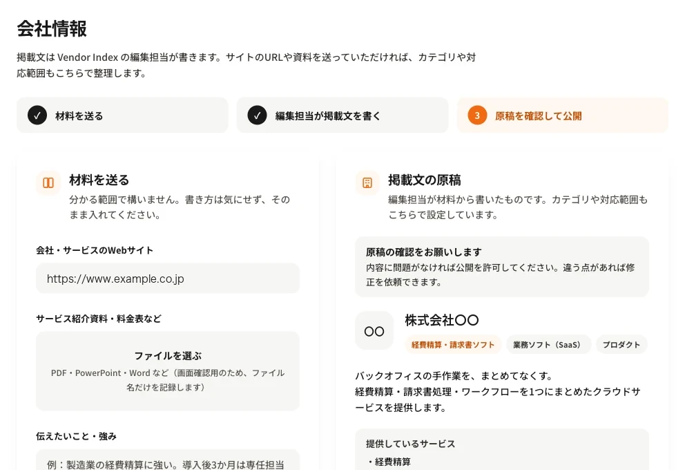The image size is (685, 470).
Task: Click the 伝えたいこと・強み label
Action: click(x=76, y=436)
